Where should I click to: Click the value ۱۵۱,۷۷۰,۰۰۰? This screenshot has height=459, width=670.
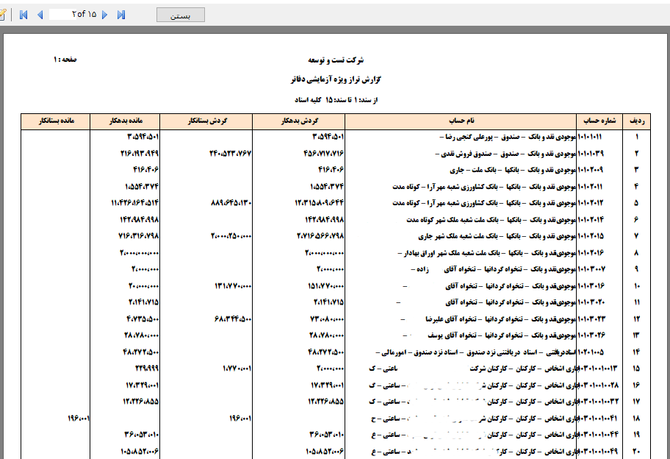[x=326, y=286]
